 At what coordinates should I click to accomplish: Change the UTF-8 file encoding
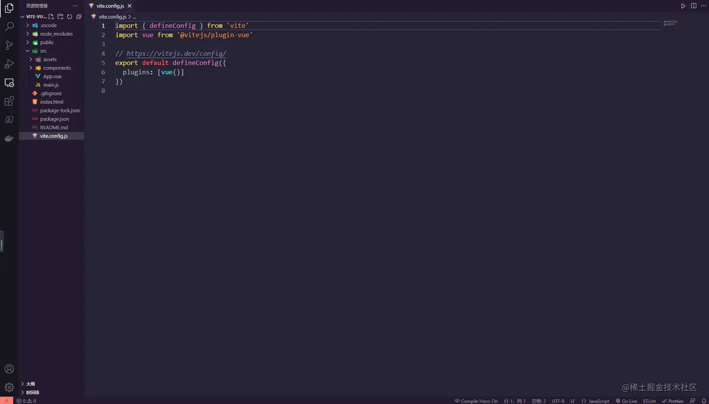(558, 401)
